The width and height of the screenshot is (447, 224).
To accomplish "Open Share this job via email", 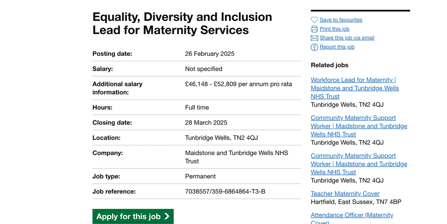I will point(347,38).
